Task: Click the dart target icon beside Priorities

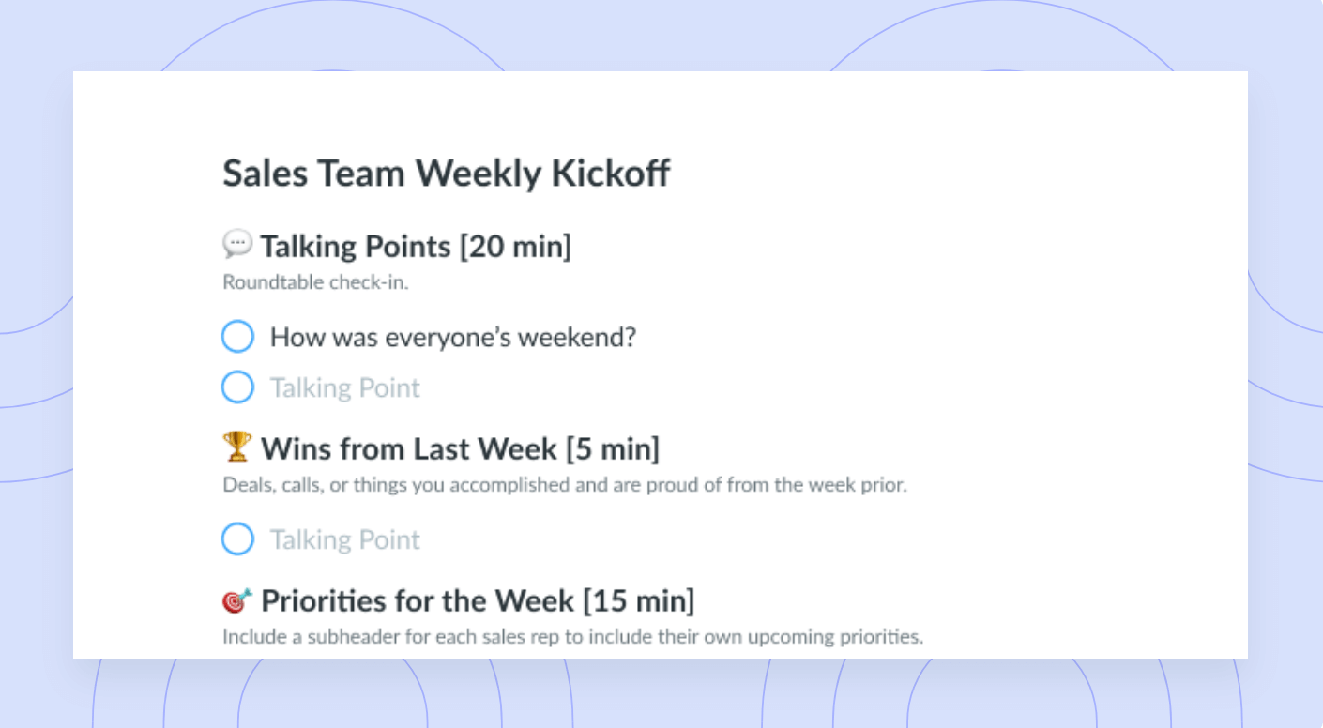Action: [x=237, y=599]
